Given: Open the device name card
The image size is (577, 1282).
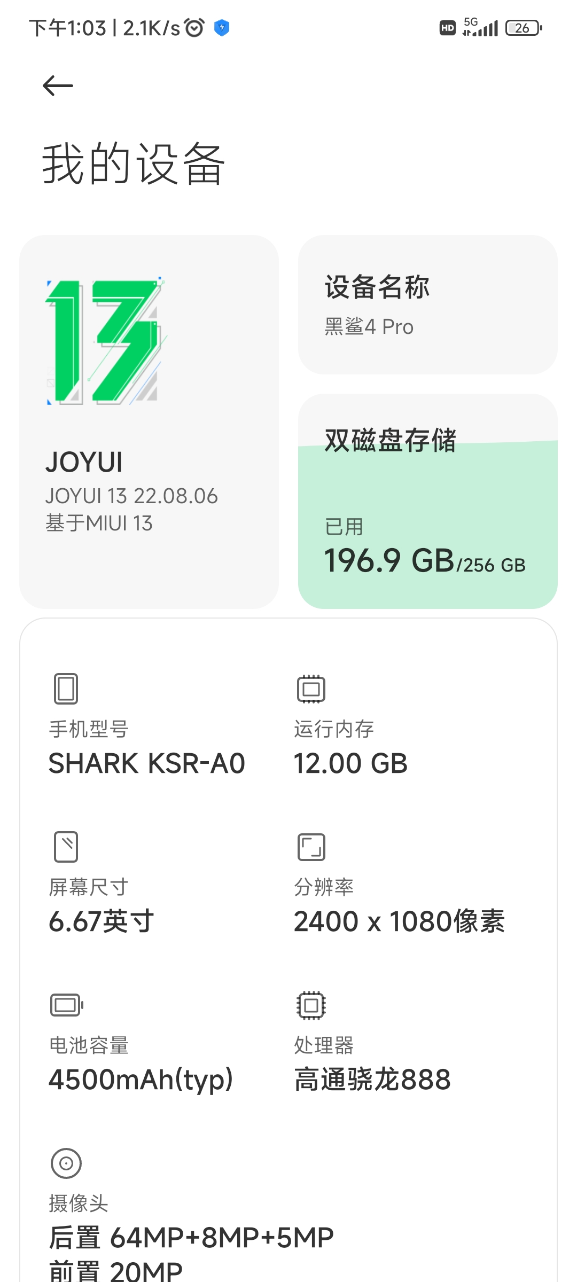Looking at the screenshot, I should 428,304.
